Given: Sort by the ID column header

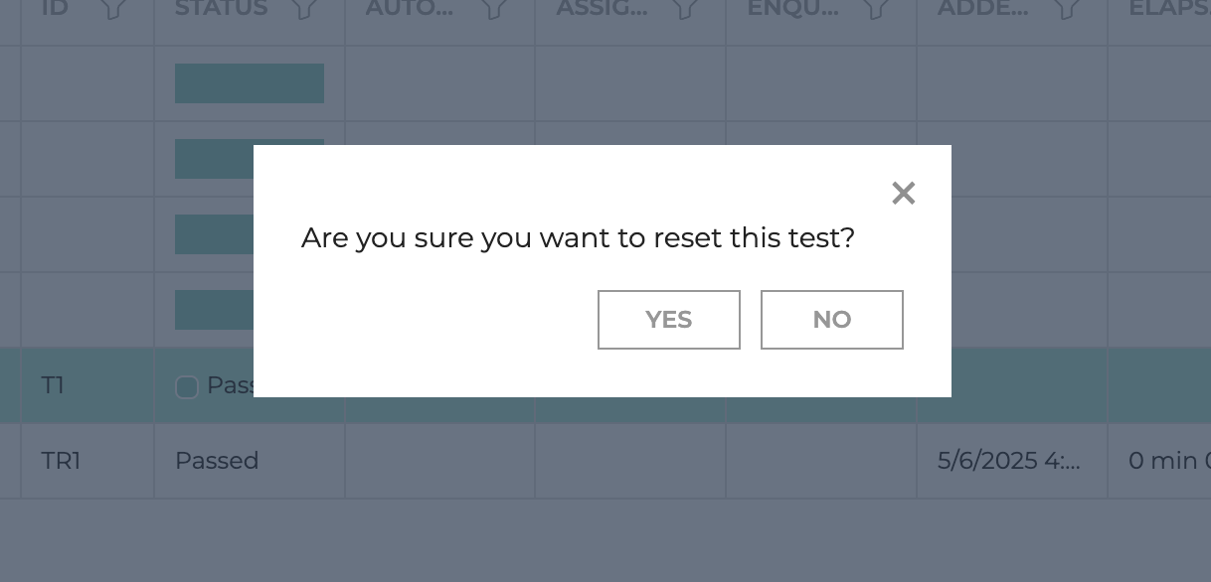Looking at the screenshot, I should (x=55, y=9).
